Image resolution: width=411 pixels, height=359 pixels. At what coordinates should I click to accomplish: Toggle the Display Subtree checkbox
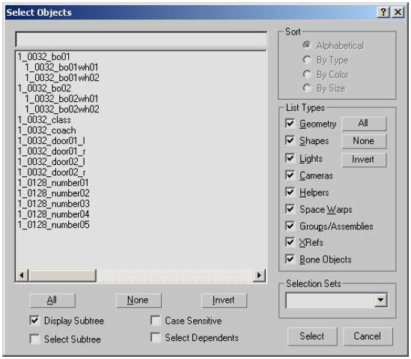[x=34, y=321]
